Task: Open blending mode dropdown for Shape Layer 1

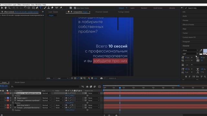Action: pyautogui.click(x=46, y=98)
